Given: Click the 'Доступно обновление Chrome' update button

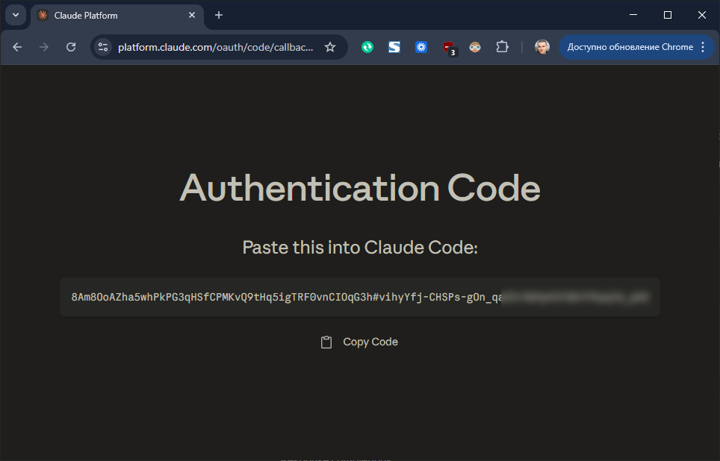Looking at the screenshot, I should click(631, 46).
